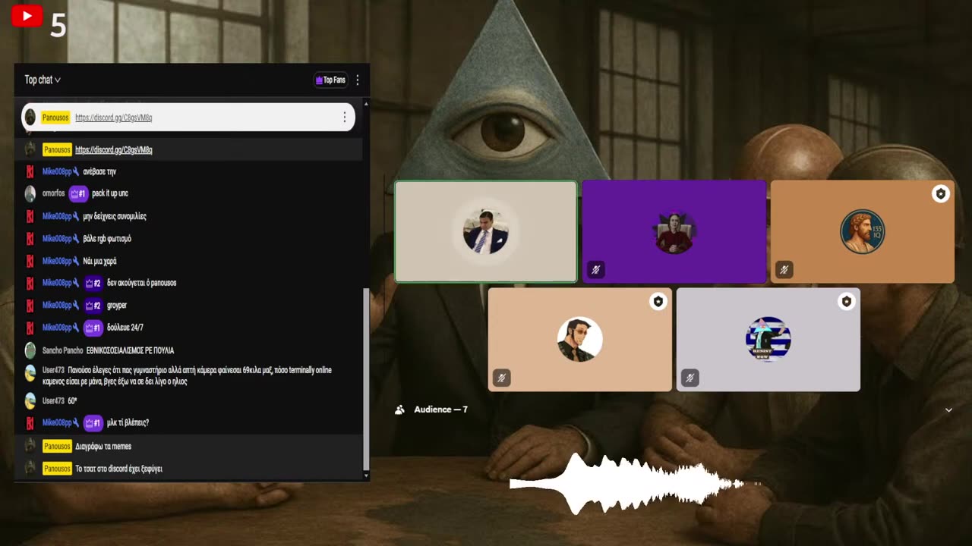This screenshot has height=546, width=972.
Task: Click the #1 crown badge beside omorfos
Action: point(78,193)
